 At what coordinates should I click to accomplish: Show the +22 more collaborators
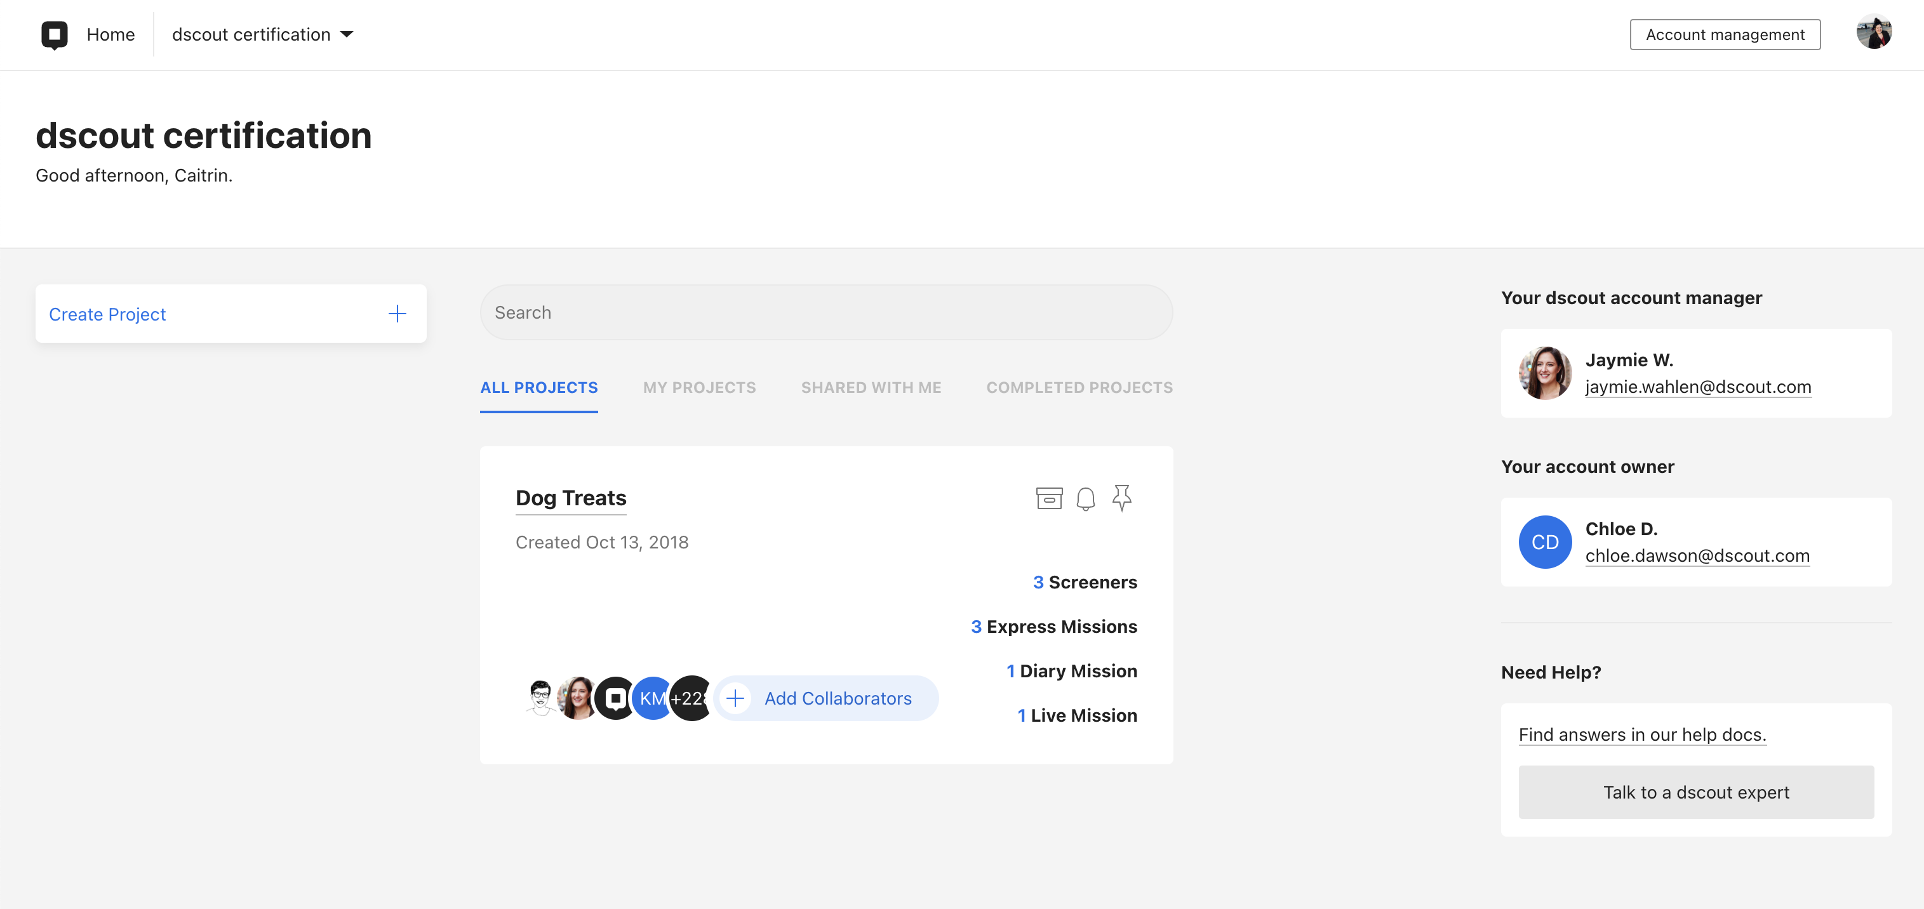[x=690, y=698]
